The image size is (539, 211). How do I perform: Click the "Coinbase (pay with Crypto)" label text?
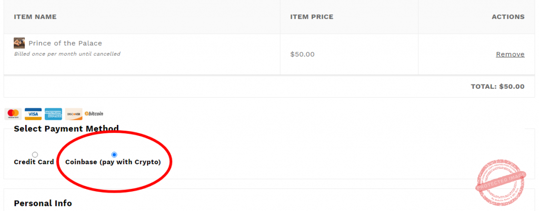[x=113, y=162]
